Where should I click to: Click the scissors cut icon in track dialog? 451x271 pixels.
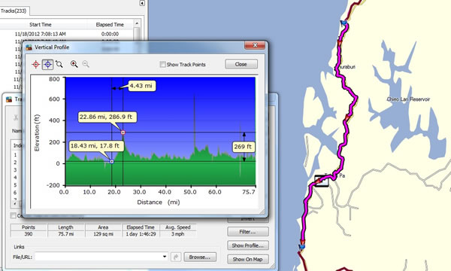click(16, 117)
